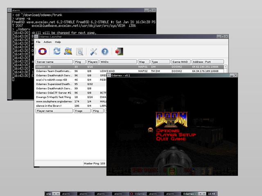
Task: Select Odamex OdaCTF Server #1 row
Action: pyautogui.click(x=53, y=93)
